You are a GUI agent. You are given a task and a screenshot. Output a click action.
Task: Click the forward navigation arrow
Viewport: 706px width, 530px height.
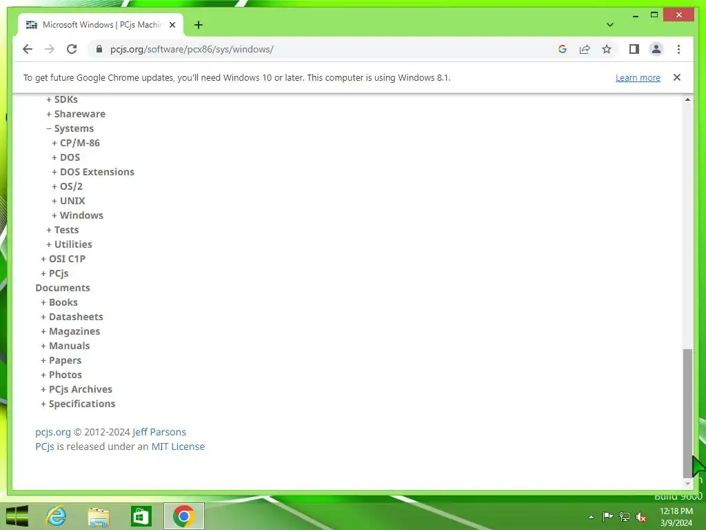point(50,49)
